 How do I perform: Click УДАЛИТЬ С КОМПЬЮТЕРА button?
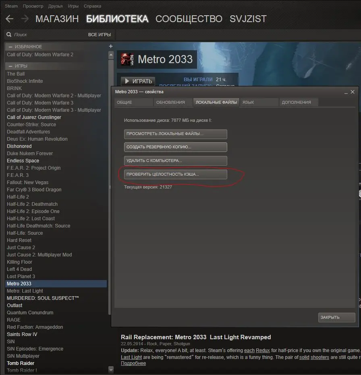coord(176,161)
